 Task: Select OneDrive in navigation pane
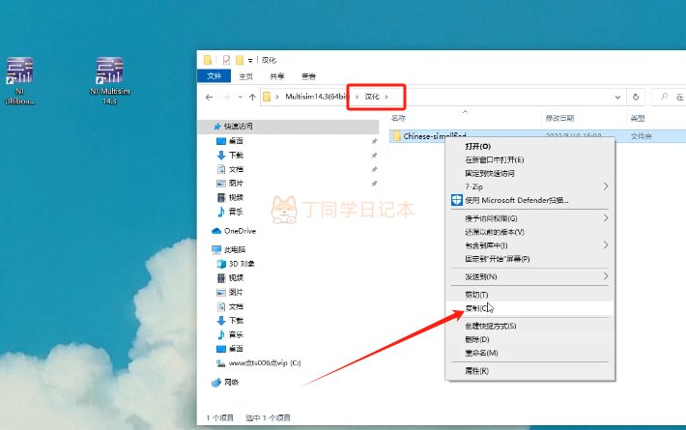pos(240,231)
